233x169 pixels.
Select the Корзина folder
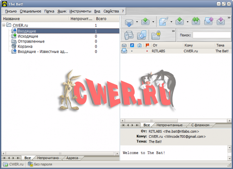tap(25, 46)
